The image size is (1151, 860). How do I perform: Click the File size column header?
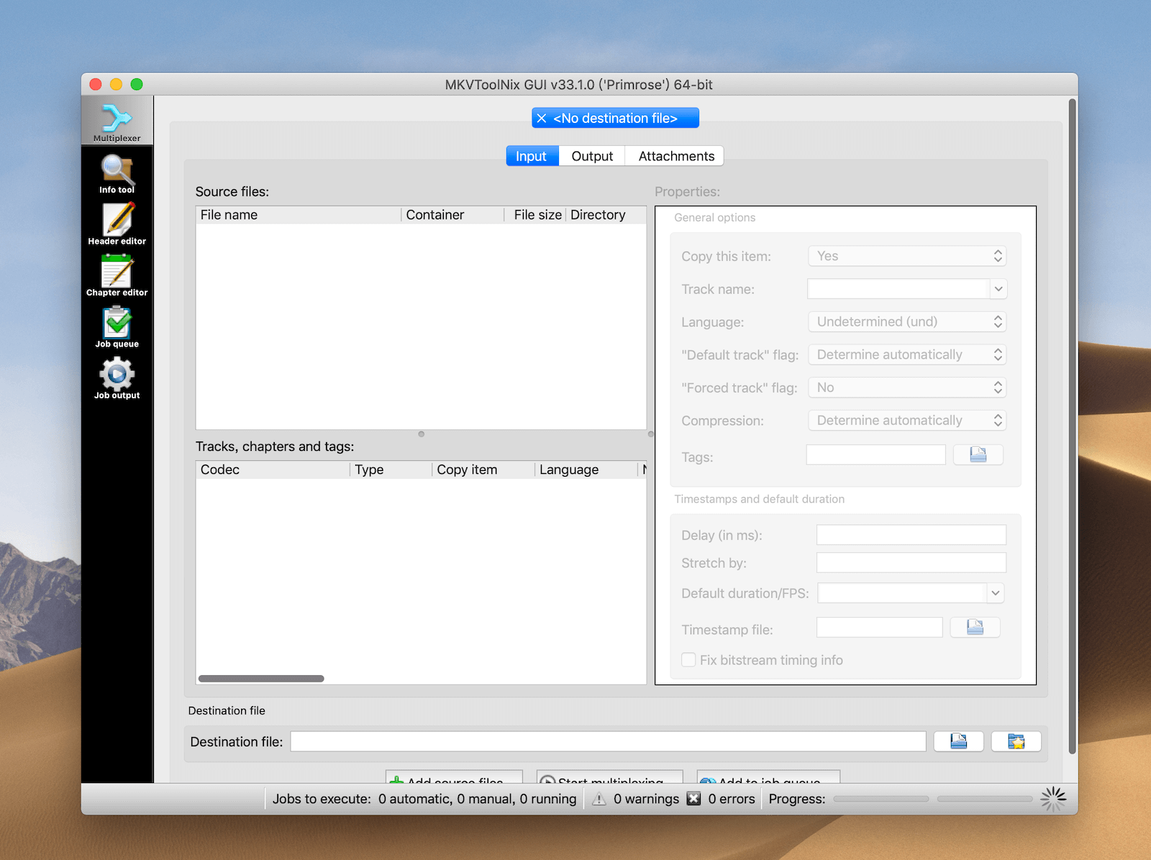pos(535,215)
